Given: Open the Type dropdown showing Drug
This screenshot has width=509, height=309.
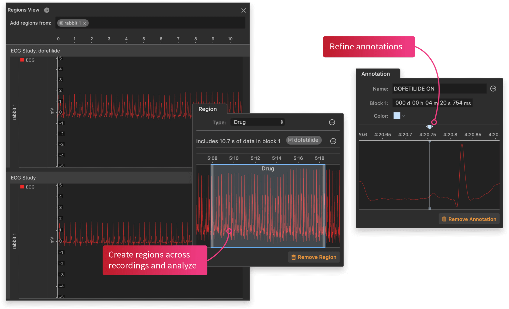Looking at the screenshot, I should 257,122.
